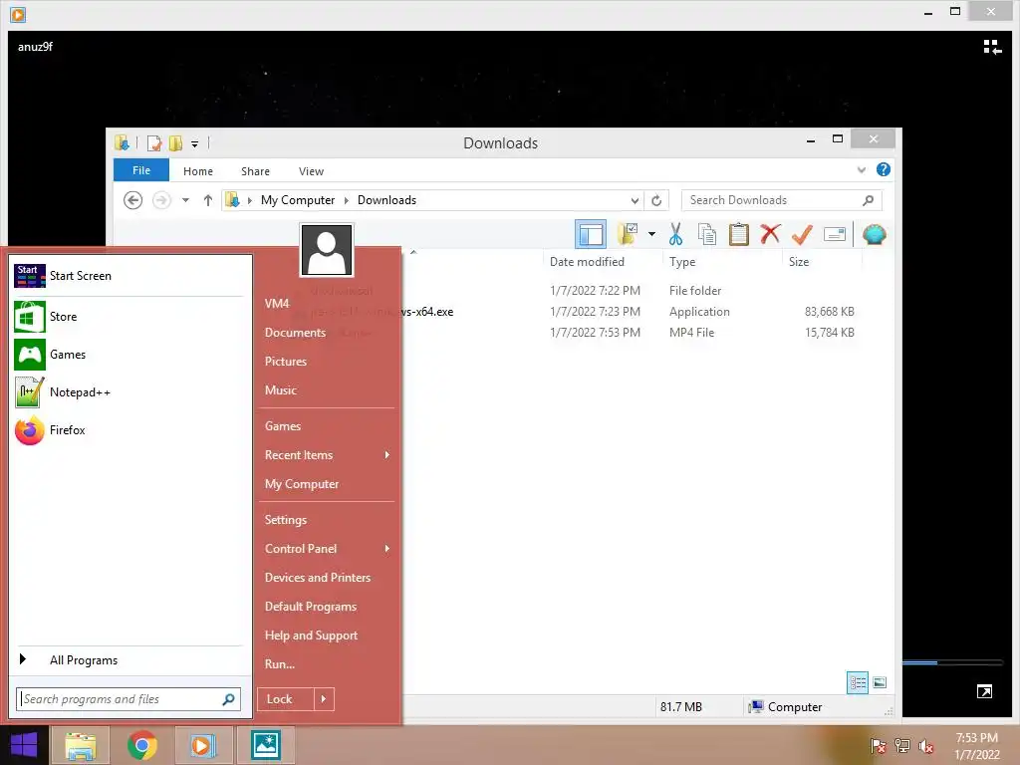The width and height of the screenshot is (1020, 765).
Task: Refresh the Downloads folder
Action: point(656,200)
